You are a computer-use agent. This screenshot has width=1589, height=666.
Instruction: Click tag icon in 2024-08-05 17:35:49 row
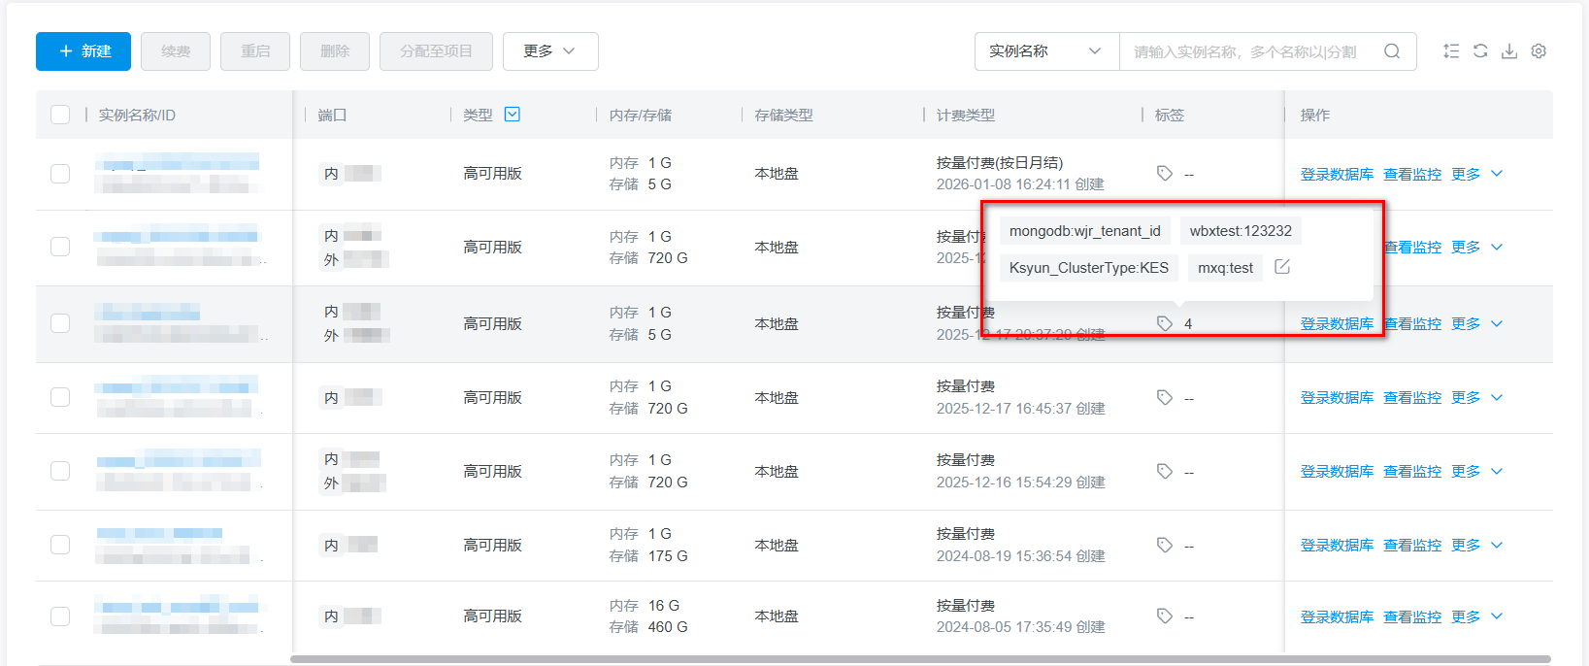tap(1165, 616)
